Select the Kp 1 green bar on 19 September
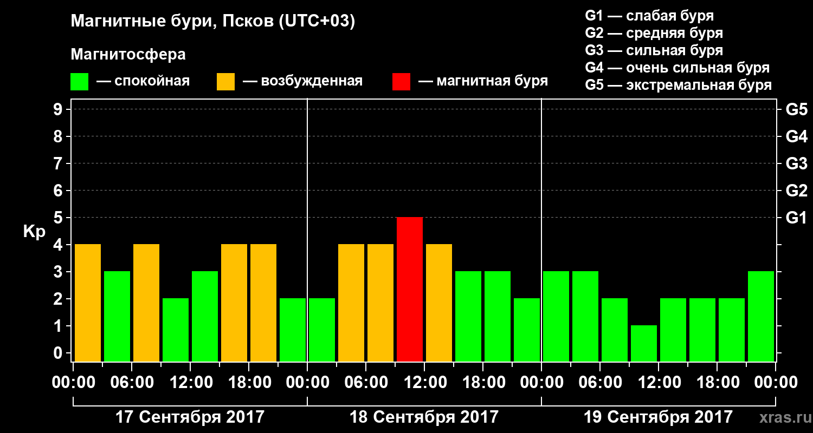 click(644, 343)
